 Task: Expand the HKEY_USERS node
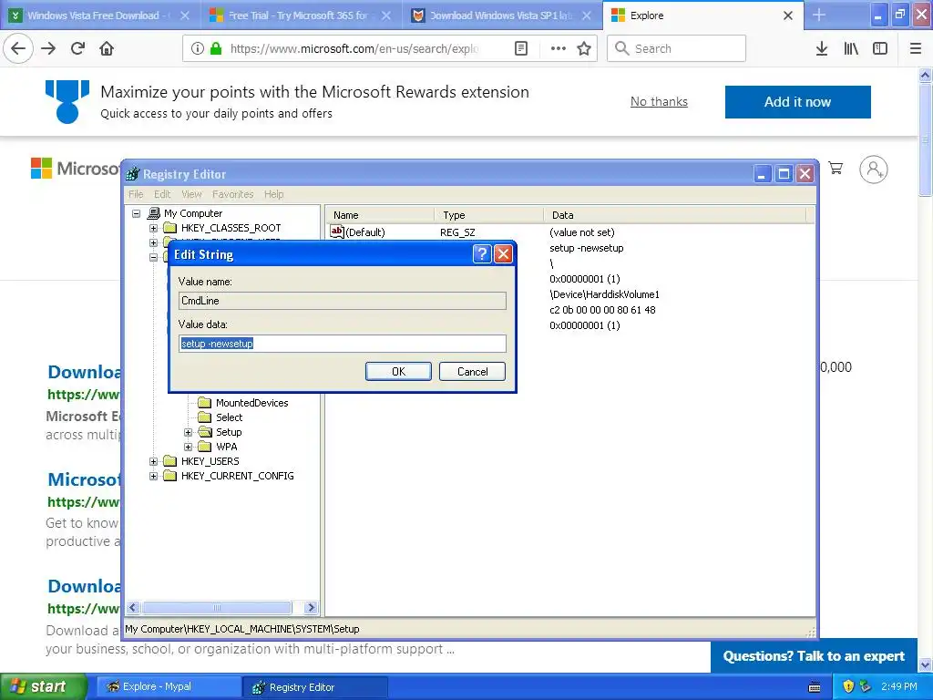153,461
